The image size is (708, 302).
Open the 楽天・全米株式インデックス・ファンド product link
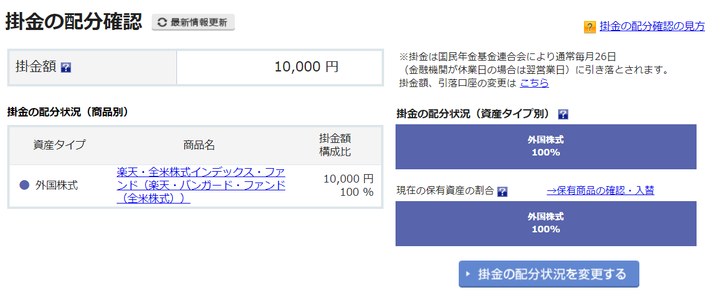coord(201,186)
